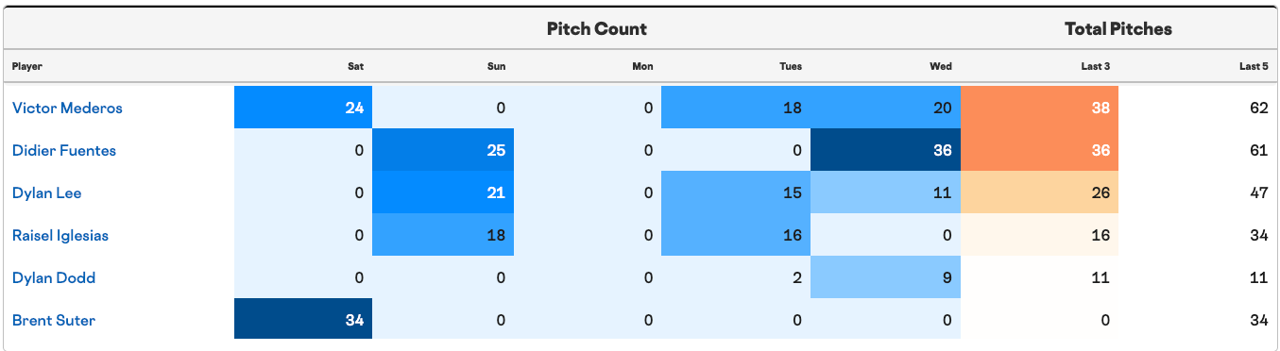Open Raisel Iglesias player link
The image size is (1280, 351).
[60, 235]
